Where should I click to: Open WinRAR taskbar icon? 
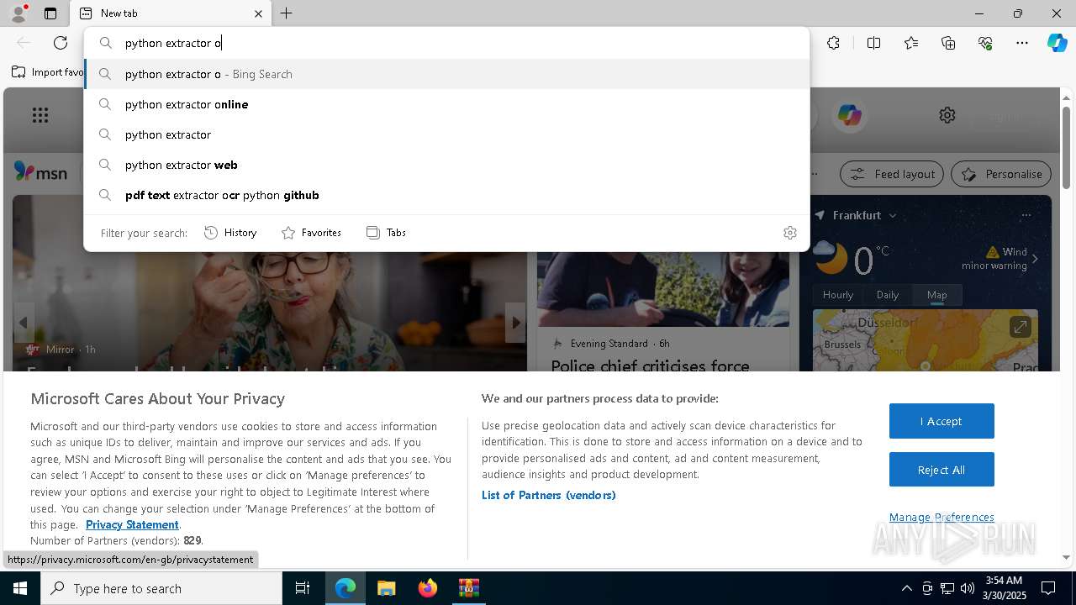(468, 588)
